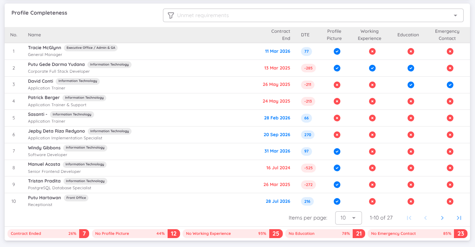This screenshot has height=247, width=475.
Task: Toggle Putu Hartawan's Education status
Action: [x=411, y=201]
